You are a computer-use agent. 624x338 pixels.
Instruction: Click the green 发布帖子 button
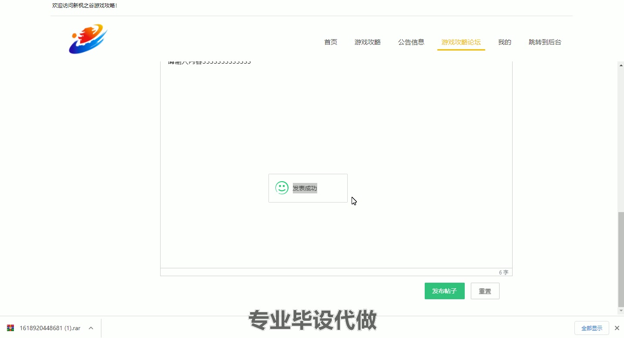(445, 291)
